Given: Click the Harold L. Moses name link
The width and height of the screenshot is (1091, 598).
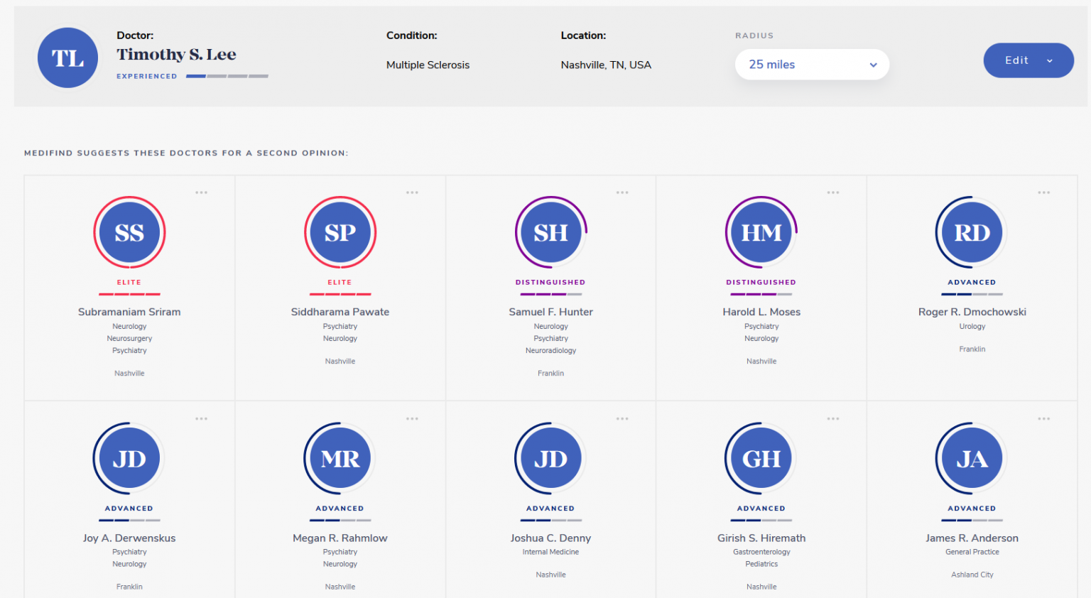Looking at the screenshot, I should click(761, 312).
